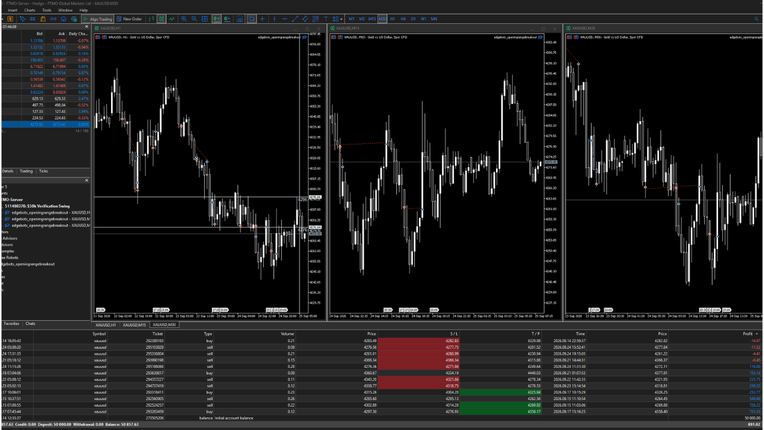Screen dimensions: 764x430
Task: Sort trade history by Profit column arrow
Action: (x=757, y=334)
